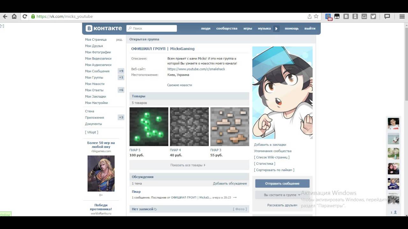This screenshot has width=408, height=229.
Task: Click the browser back arrow
Action: click(x=5, y=17)
